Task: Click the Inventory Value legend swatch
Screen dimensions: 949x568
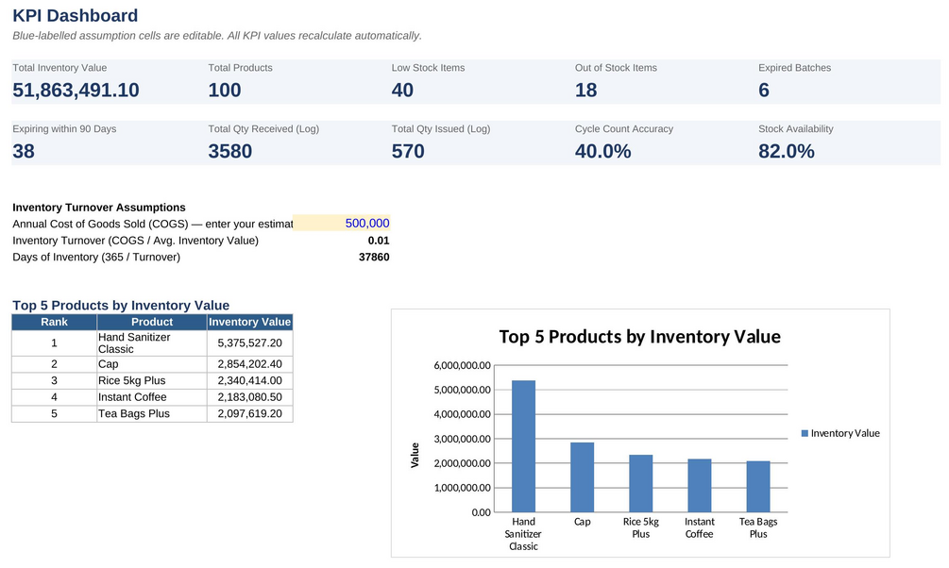Action: click(805, 433)
